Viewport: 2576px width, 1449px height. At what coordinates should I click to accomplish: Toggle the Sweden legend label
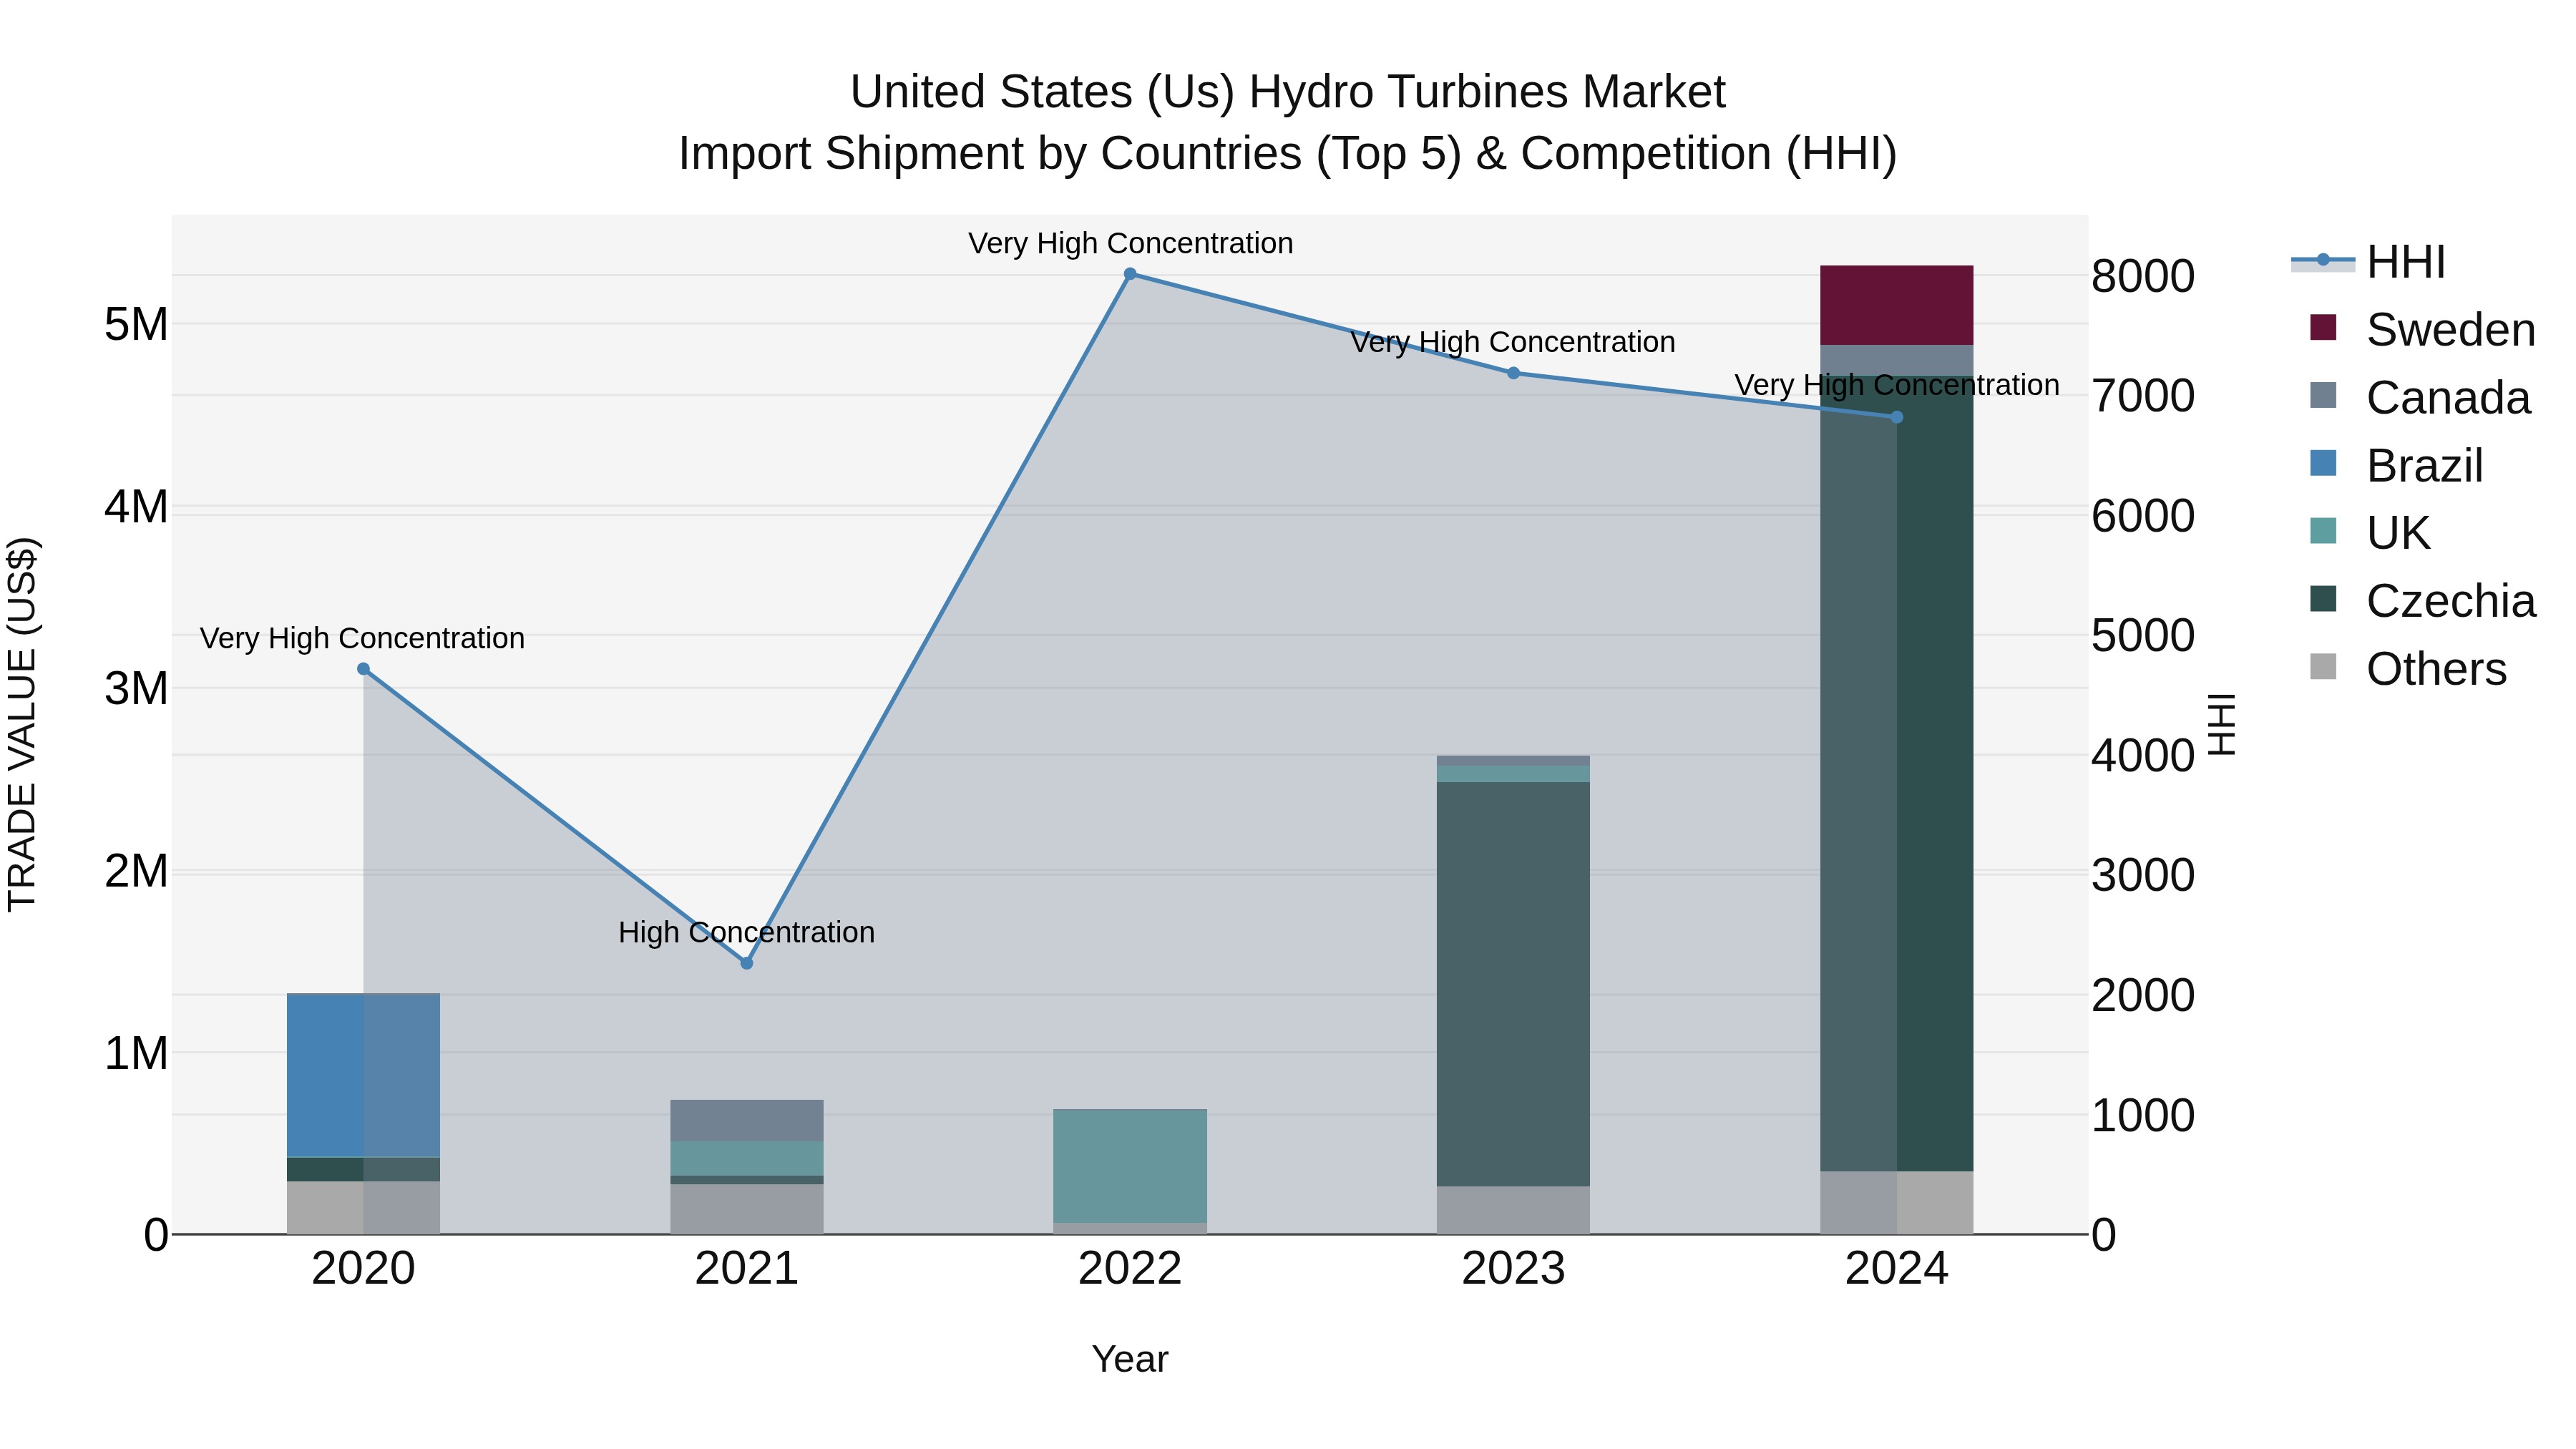(2451, 330)
